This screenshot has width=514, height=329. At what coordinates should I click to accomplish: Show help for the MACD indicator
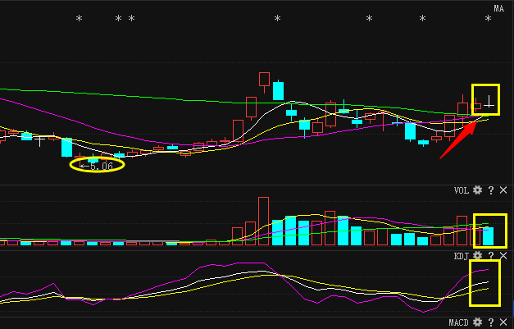pyautogui.click(x=490, y=323)
